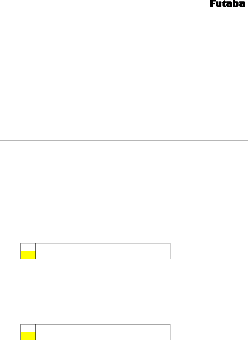Click the fifth horizontal divider above the tables
Image resolution: width=248 pixels, height=340 pixels.
tap(124, 214)
